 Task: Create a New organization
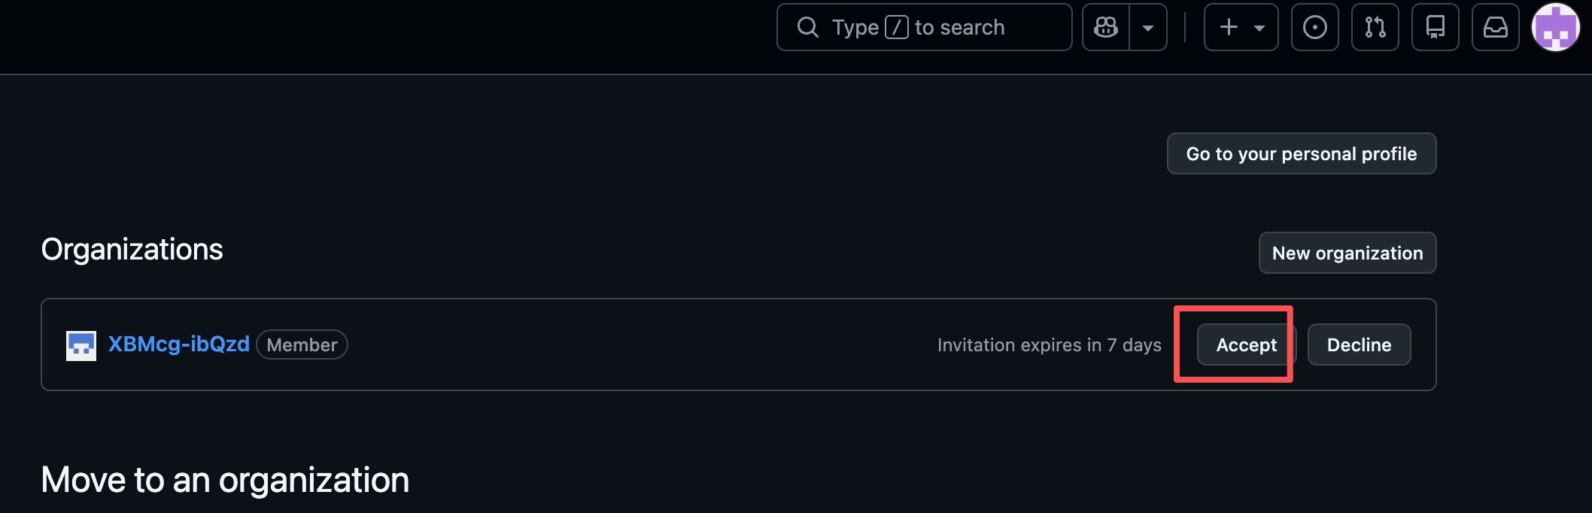coord(1347,253)
